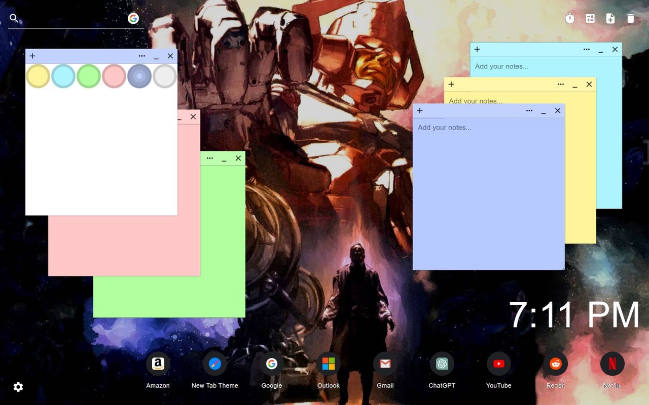The width and height of the screenshot is (649, 405).
Task: Visit the Reddit shortcut
Action: point(556,371)
